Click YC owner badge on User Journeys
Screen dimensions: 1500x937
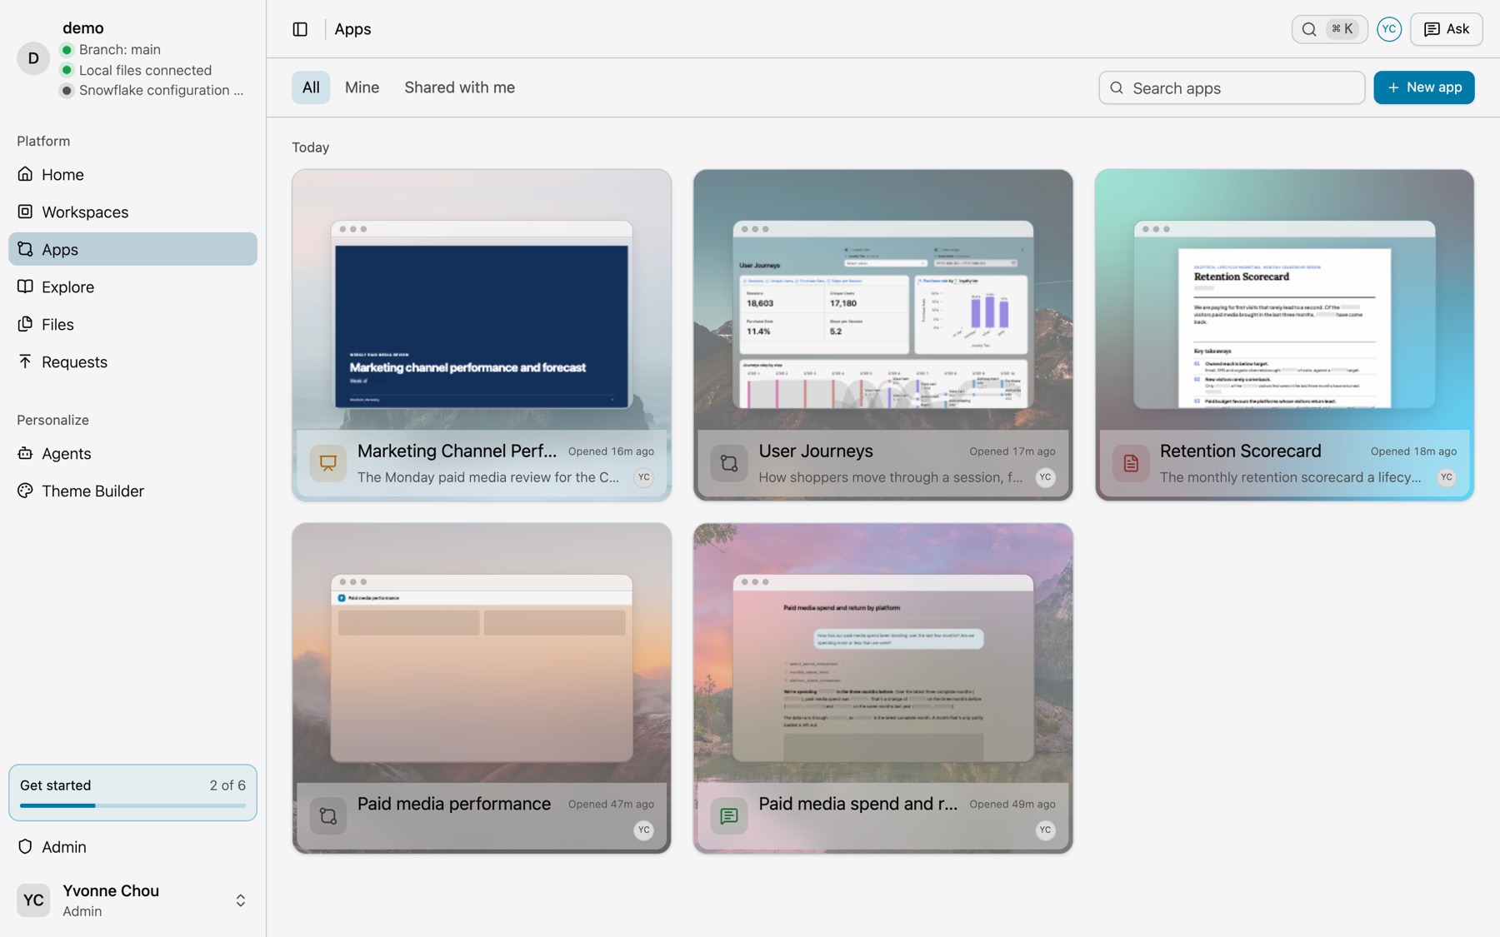(1045, 477)
